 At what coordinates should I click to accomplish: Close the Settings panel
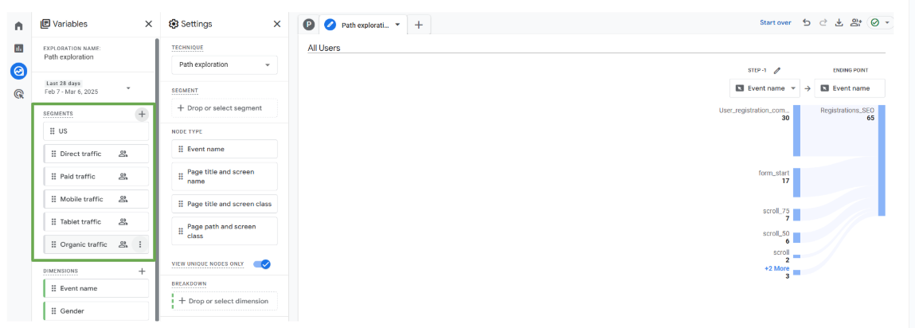276,24
